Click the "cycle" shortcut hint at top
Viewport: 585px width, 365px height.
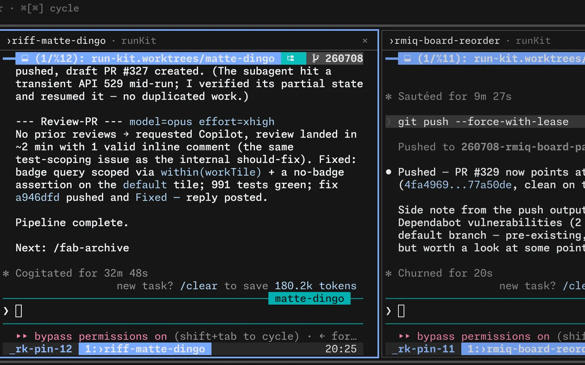tap(64, 8)
